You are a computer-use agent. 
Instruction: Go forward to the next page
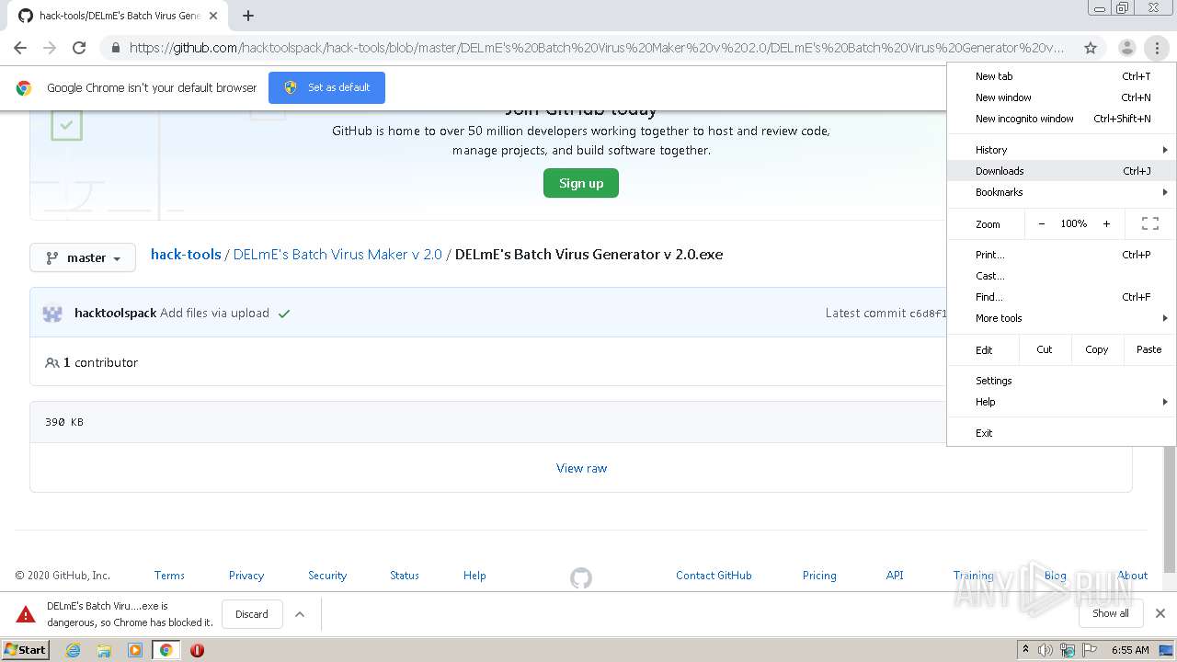point(50,48)
